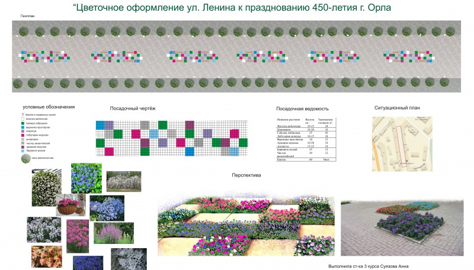Open the planting drawing grid diagram
Viewport: 474px width, 270px height.
click(172, 139)
